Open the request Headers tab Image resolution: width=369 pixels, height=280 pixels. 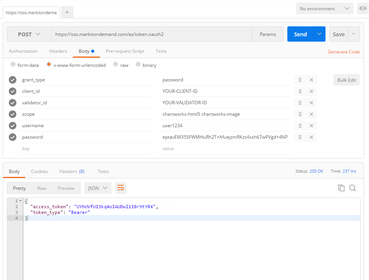tap(58, 51)
